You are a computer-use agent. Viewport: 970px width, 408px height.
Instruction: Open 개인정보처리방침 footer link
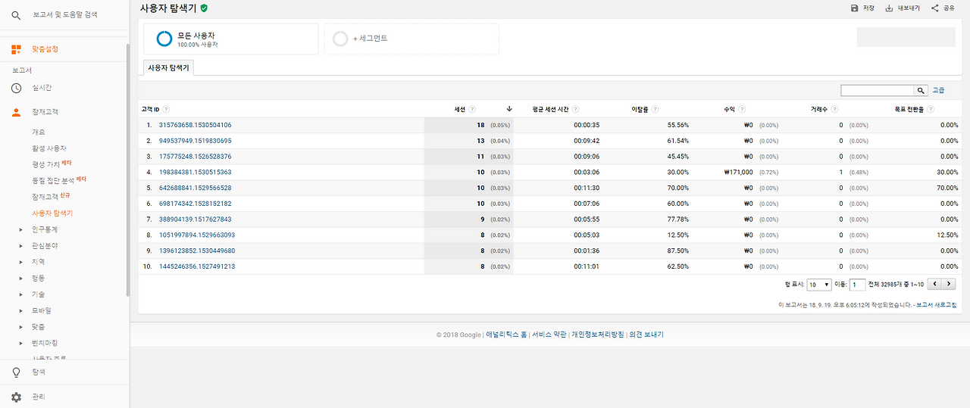pyautogui.click(x=598, y=335)
